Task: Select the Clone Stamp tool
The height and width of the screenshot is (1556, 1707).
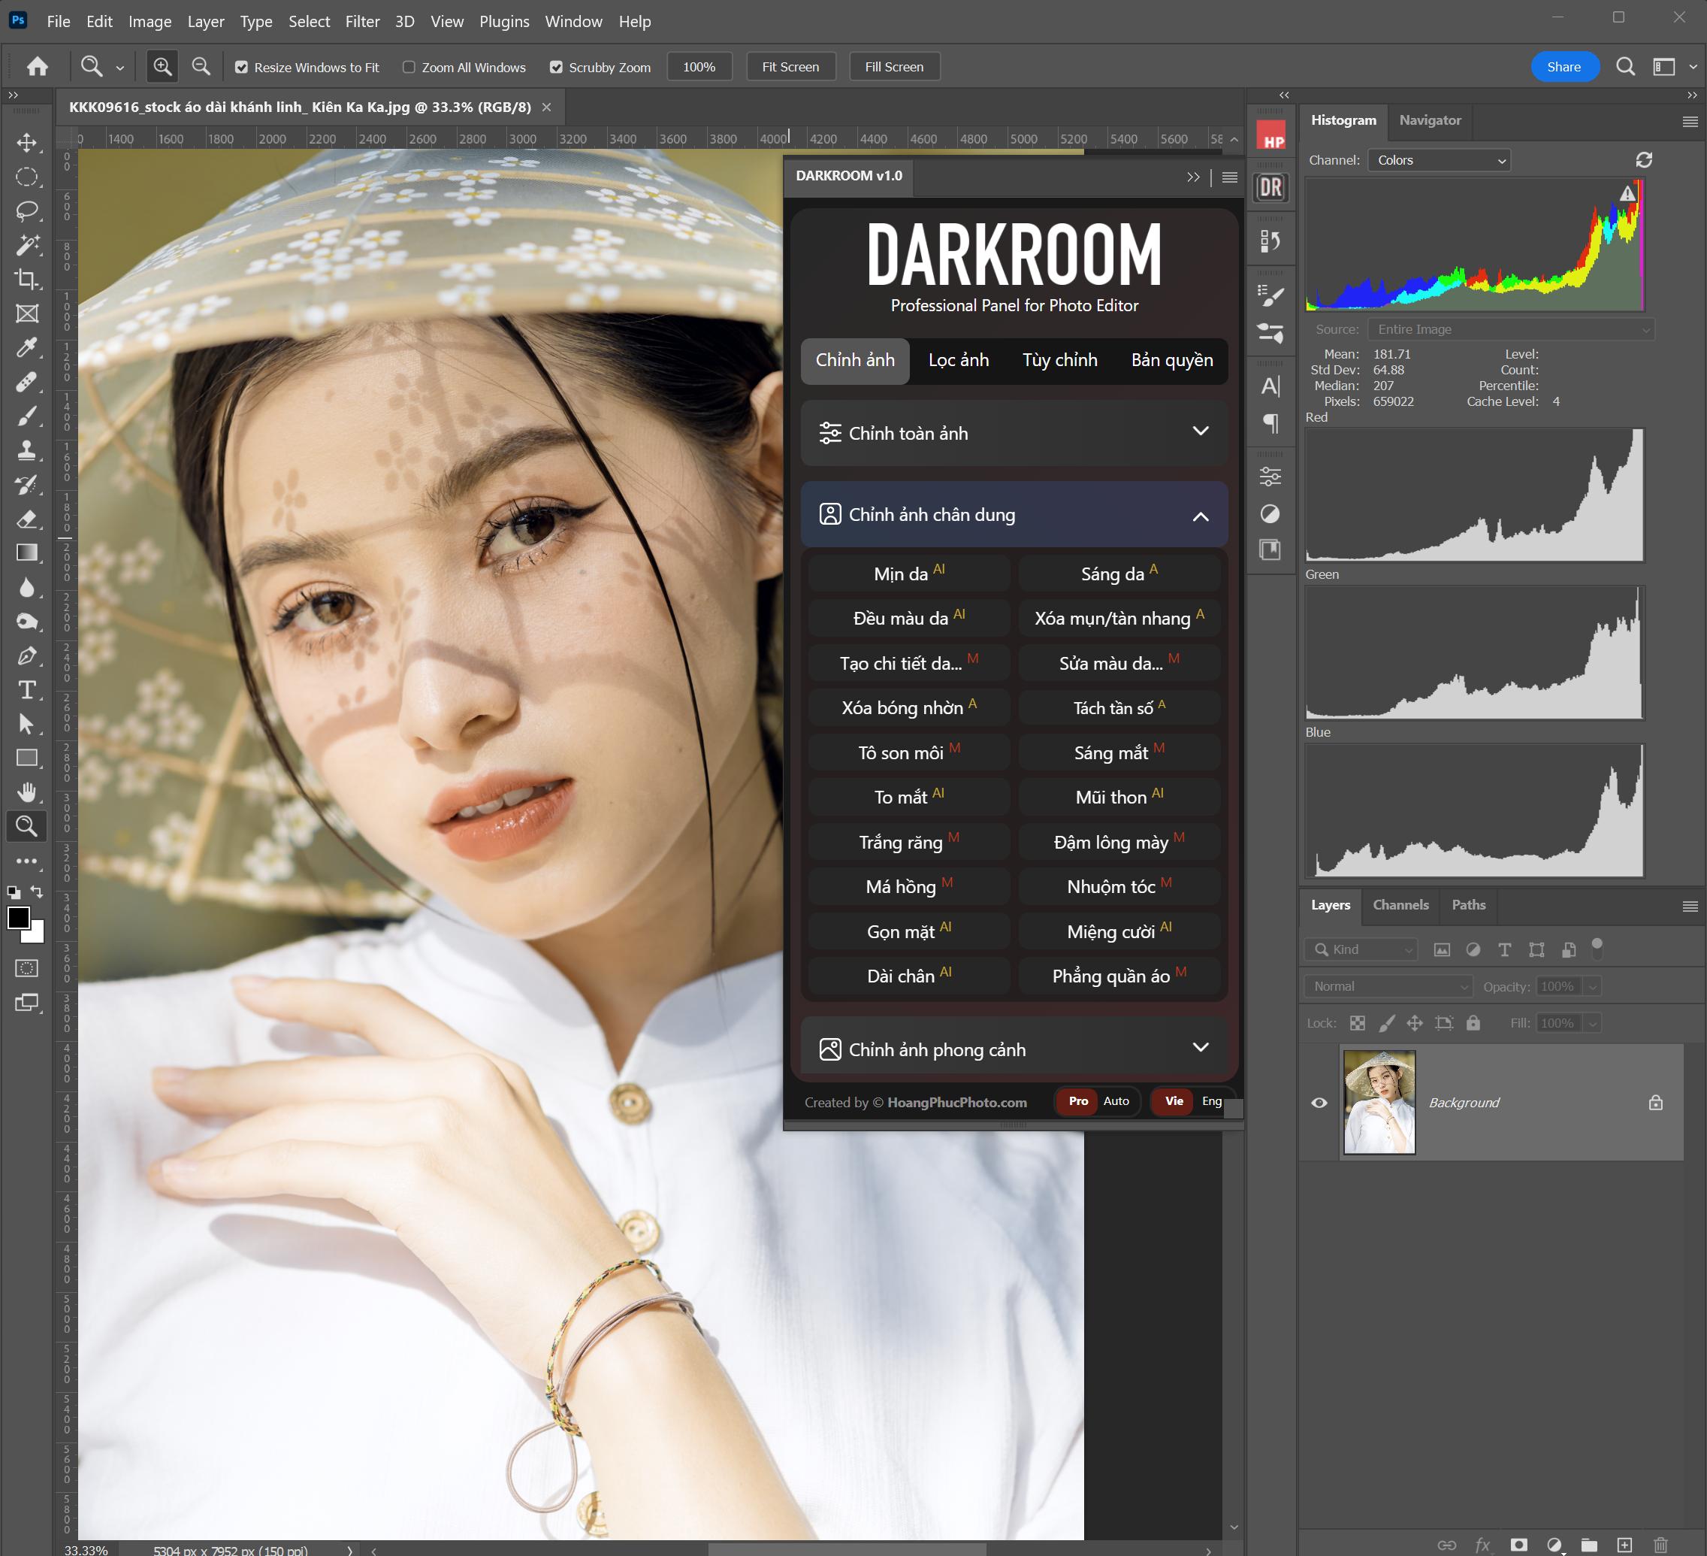Action: tap(26, 450)
